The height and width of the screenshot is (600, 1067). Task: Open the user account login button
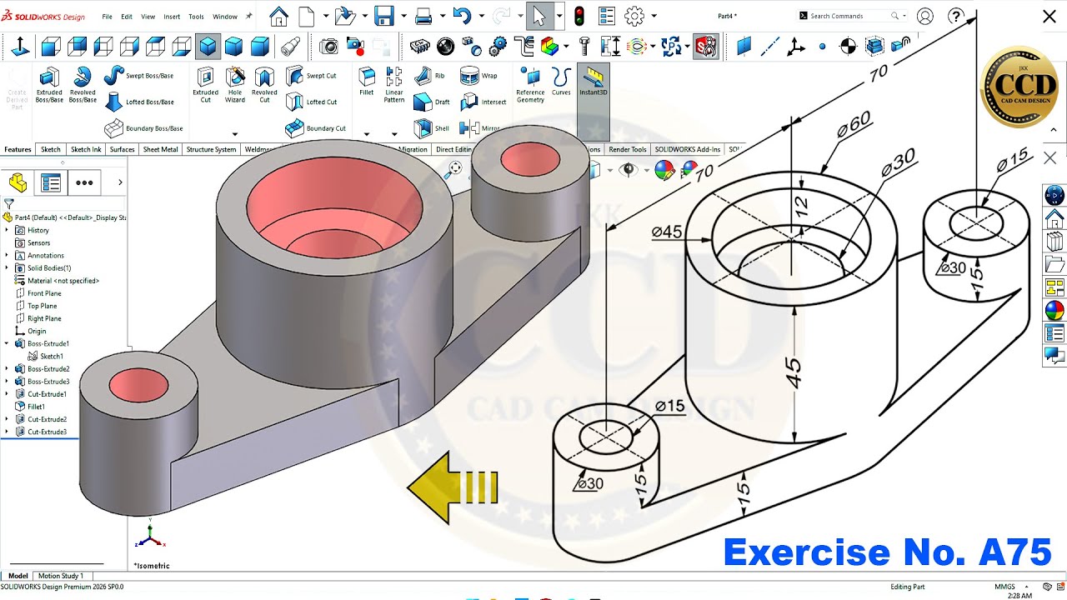[x=924, y=16]
